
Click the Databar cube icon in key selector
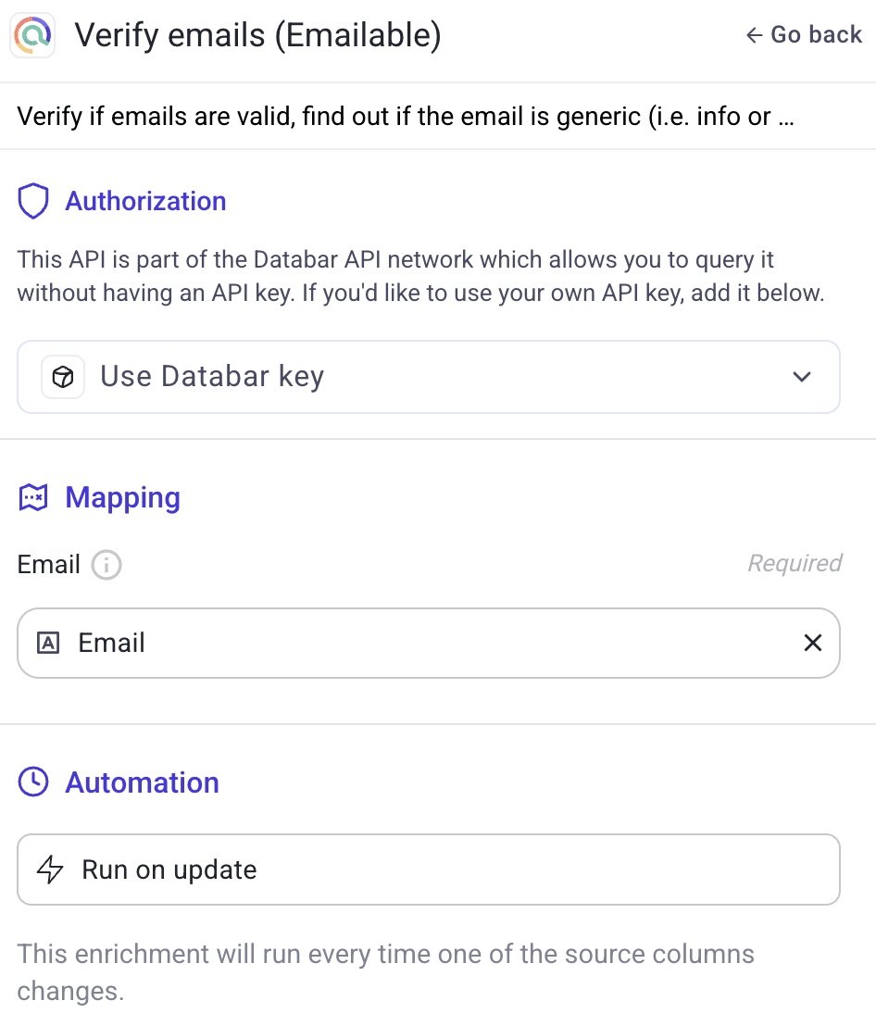[63, 376]
